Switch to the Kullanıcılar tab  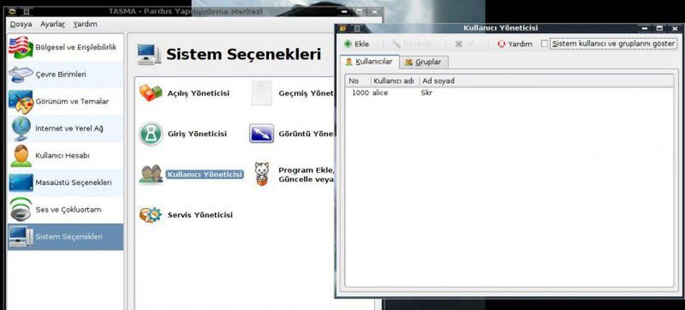click(369, 61)
